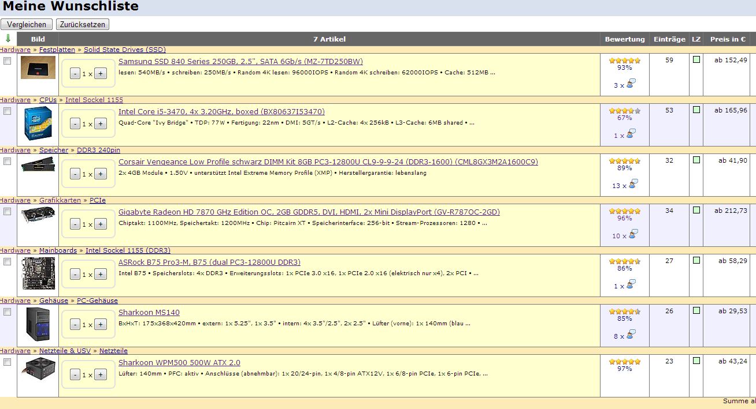
Task: Click star rating of Intel Core i5-3470
Action: point(625,111)
